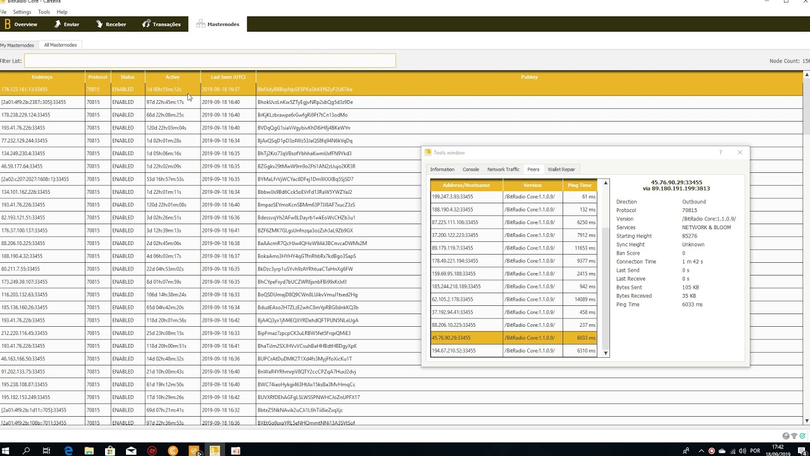Viewport: 810px width, 456px height.
Task: Open the Overview page in the toolbar
Action: point(21,24)
